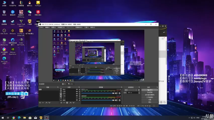The width and height of the screenshot is (214, 120).
Task: Adjust the 桌面音频 volume slider
Action: coord(98,100)
